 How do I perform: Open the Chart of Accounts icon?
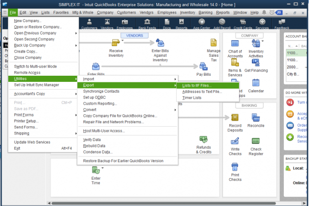pyautogui.click(x=235, y=43)
